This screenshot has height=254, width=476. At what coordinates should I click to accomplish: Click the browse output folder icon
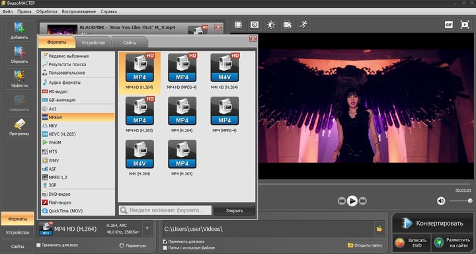(379, 229)
